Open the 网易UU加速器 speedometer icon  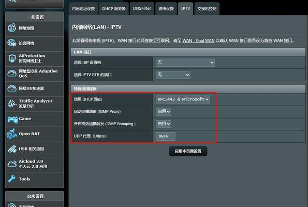tap(12, 88)
